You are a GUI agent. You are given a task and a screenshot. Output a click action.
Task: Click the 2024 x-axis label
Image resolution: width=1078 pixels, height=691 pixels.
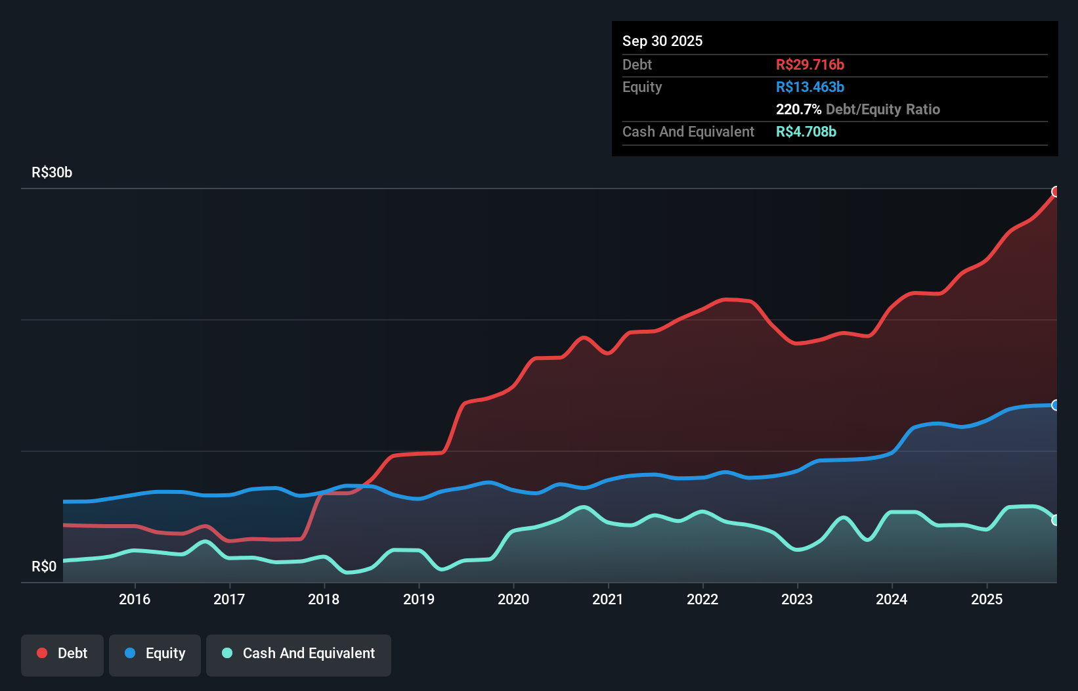(x=892, y=599)
